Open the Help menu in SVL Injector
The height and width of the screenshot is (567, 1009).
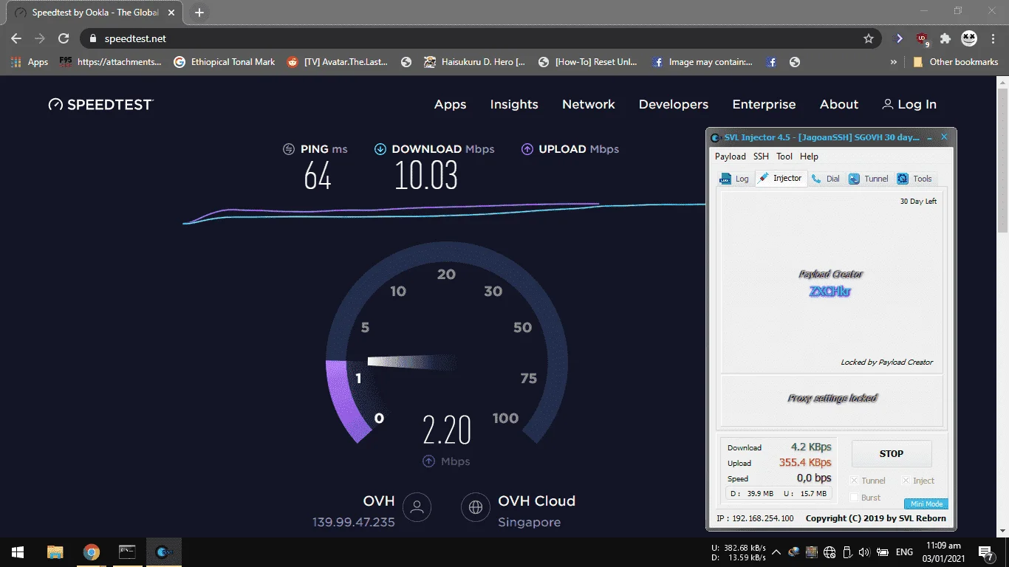pos(809,157)
